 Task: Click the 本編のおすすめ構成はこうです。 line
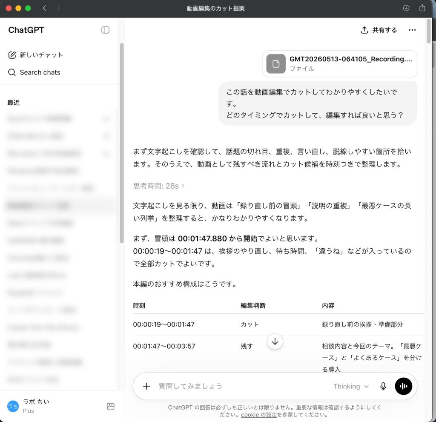[x=185, y=284]
